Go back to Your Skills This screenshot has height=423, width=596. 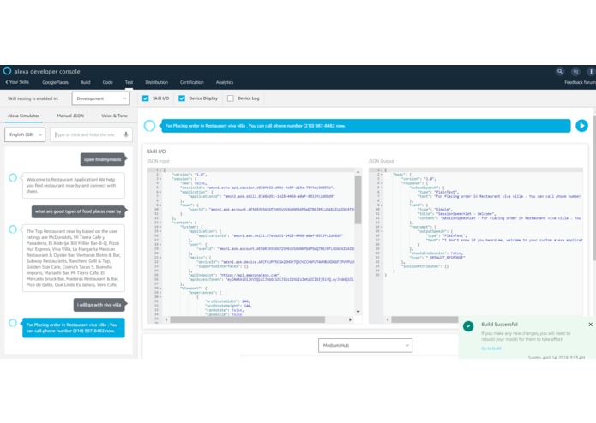point(17,82)
